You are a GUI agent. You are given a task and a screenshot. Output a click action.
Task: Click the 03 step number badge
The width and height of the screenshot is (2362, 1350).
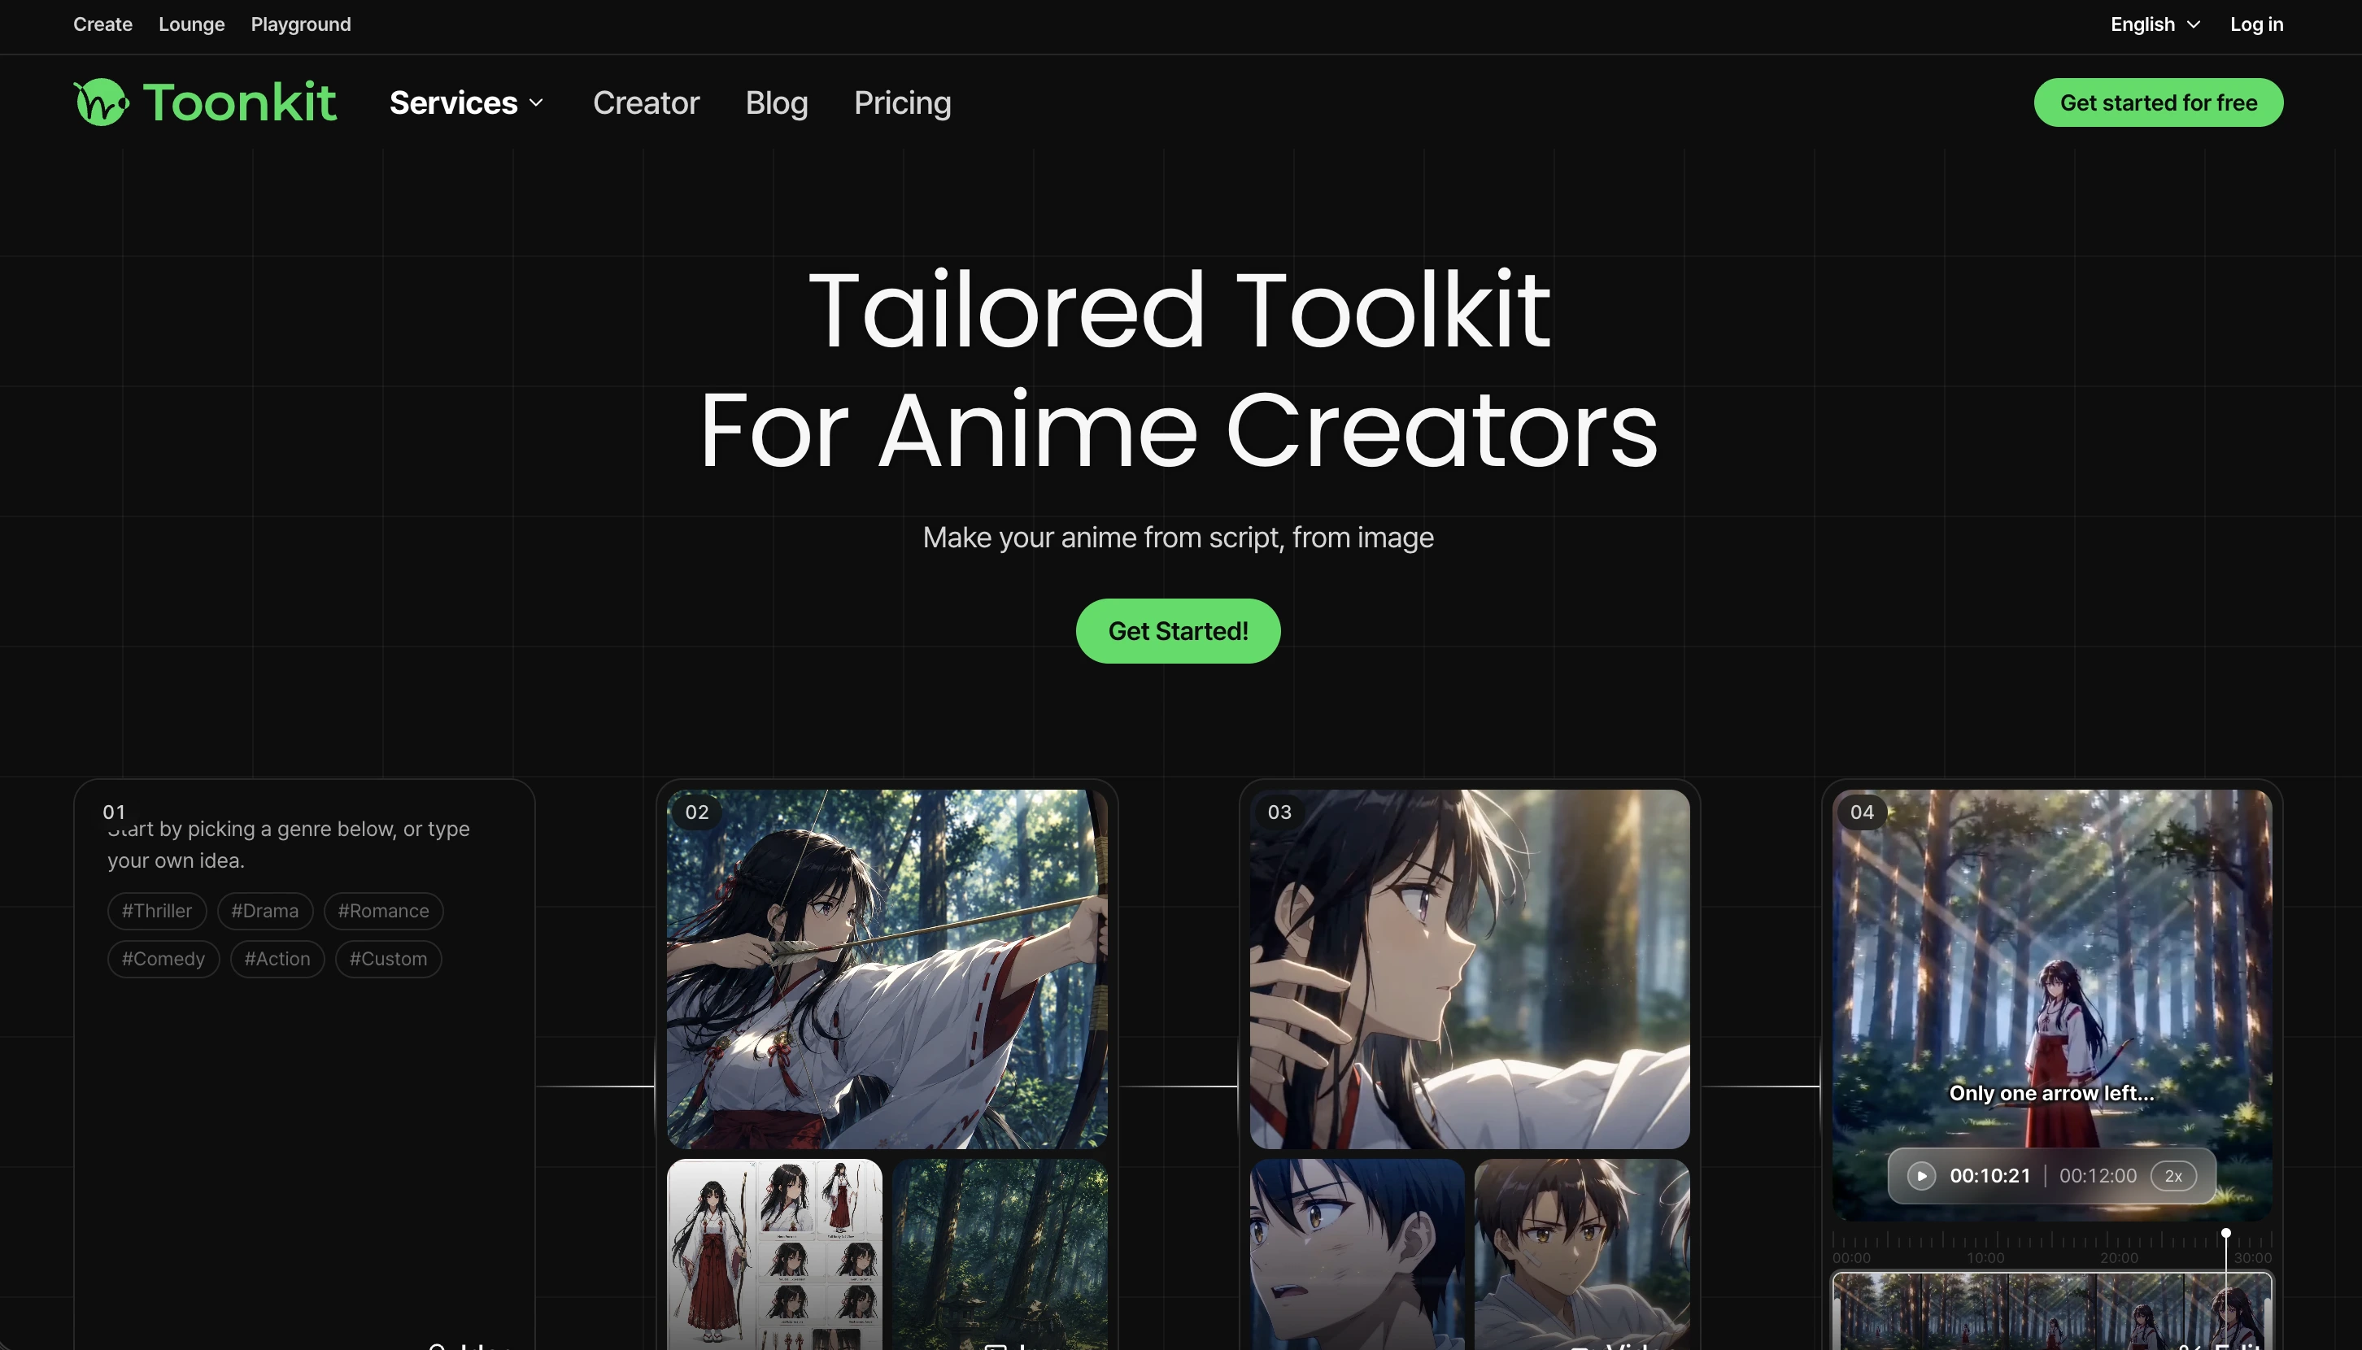pos(1279,812)
